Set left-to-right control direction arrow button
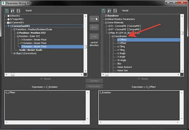189x130 pixels. 94,36
